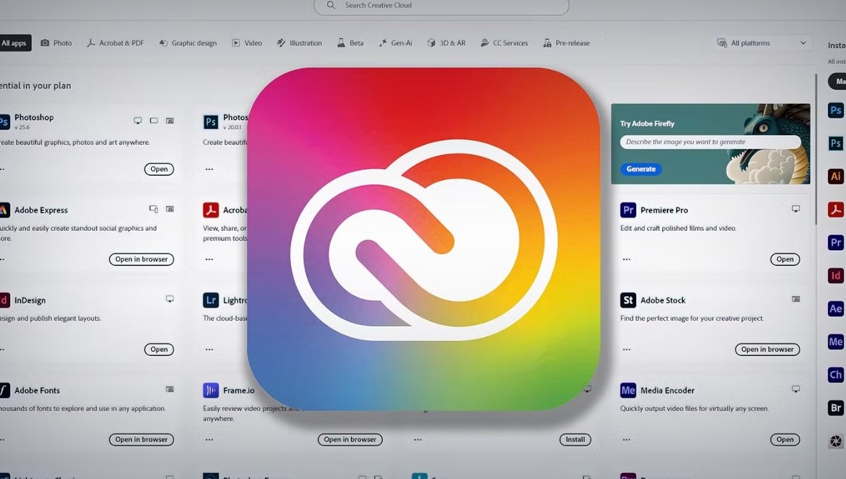Open the All platforms dropdown
846x479 pixels.
(x=762, y=43)
